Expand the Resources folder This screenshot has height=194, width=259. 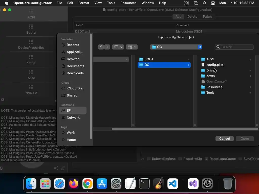pos(250,87)
